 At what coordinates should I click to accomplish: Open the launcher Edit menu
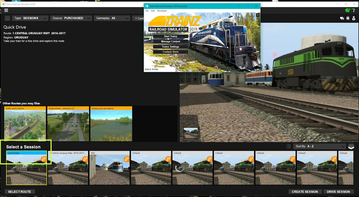pos(153,11)
